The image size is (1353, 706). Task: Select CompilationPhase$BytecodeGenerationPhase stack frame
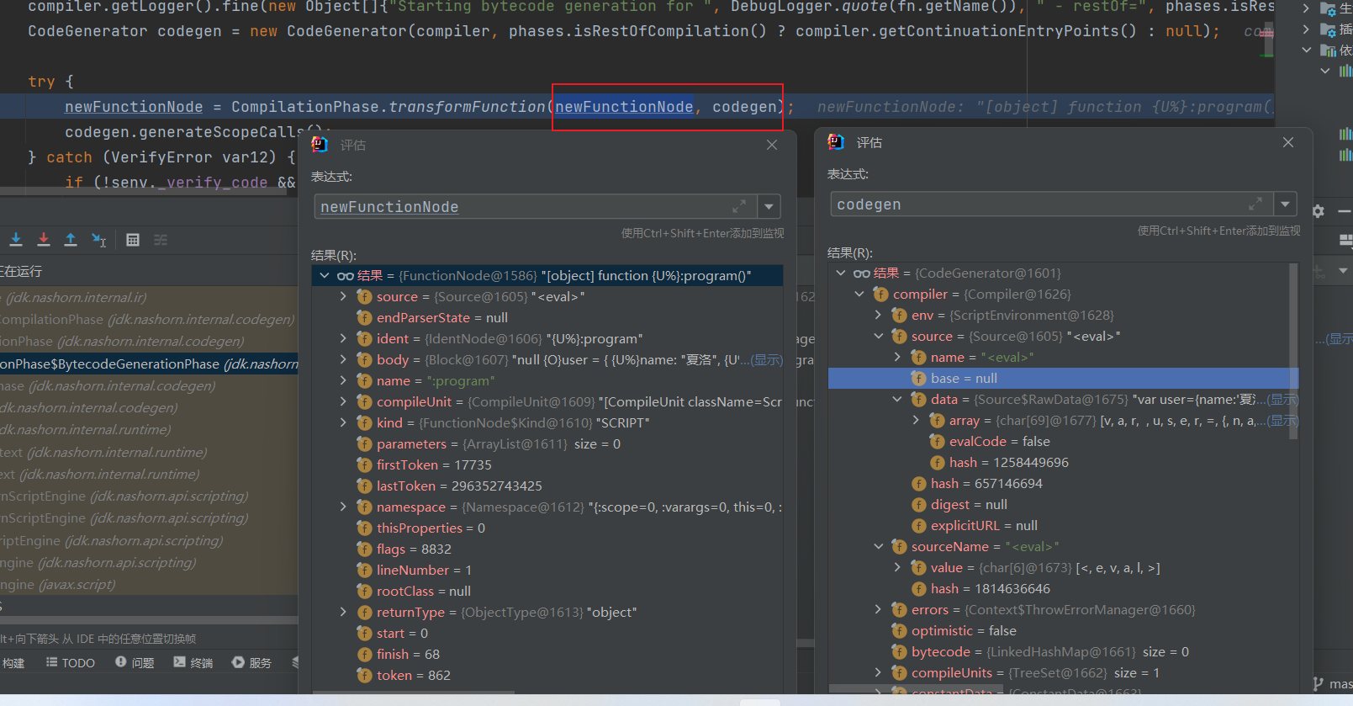149,364
